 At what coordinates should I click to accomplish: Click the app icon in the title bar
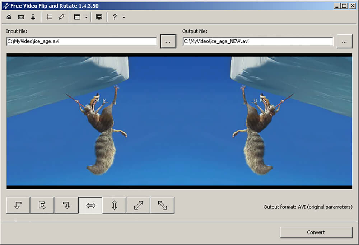click(6, 6)
